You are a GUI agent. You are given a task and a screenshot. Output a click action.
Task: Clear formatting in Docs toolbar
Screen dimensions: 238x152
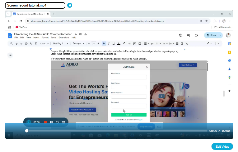click(187, 44)
